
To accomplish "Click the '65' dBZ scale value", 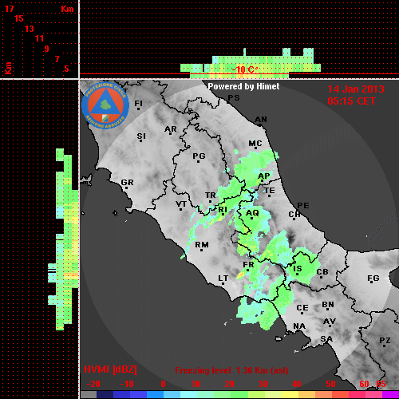I will coord(381,384).
